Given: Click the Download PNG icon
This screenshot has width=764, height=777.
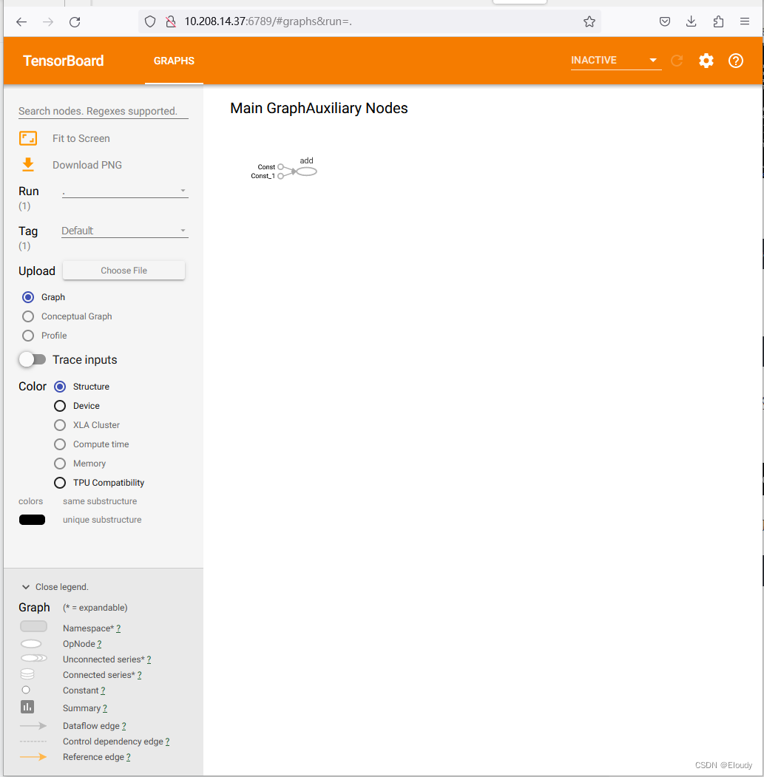Looking at the screenshot, I should (x=27, y=164).
